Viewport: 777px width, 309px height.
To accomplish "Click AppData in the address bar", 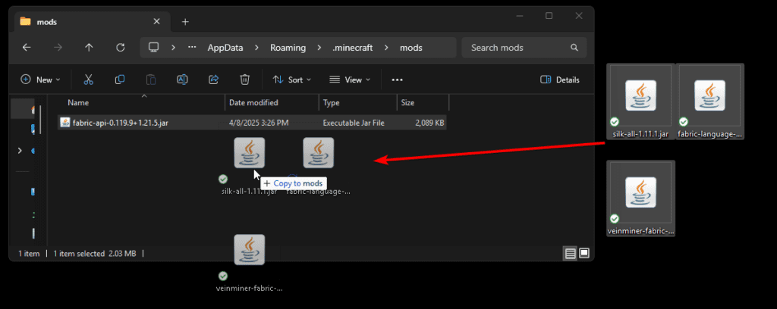I will click(x=225, y=48).
